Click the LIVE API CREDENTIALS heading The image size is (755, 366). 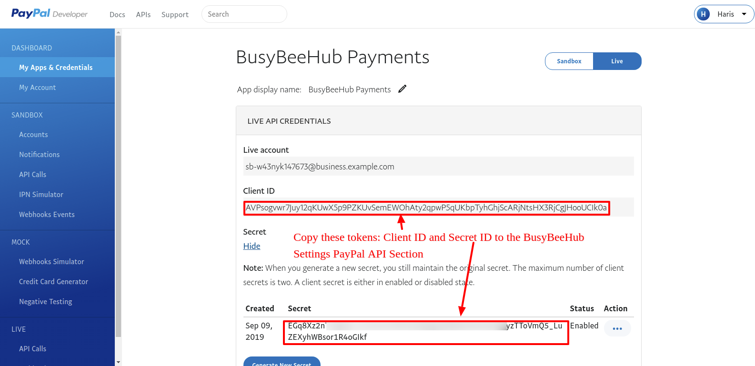click(289, 121)
